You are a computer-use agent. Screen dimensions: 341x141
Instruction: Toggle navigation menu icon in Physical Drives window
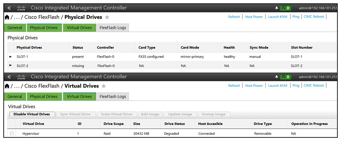click(x=9, y=8)
